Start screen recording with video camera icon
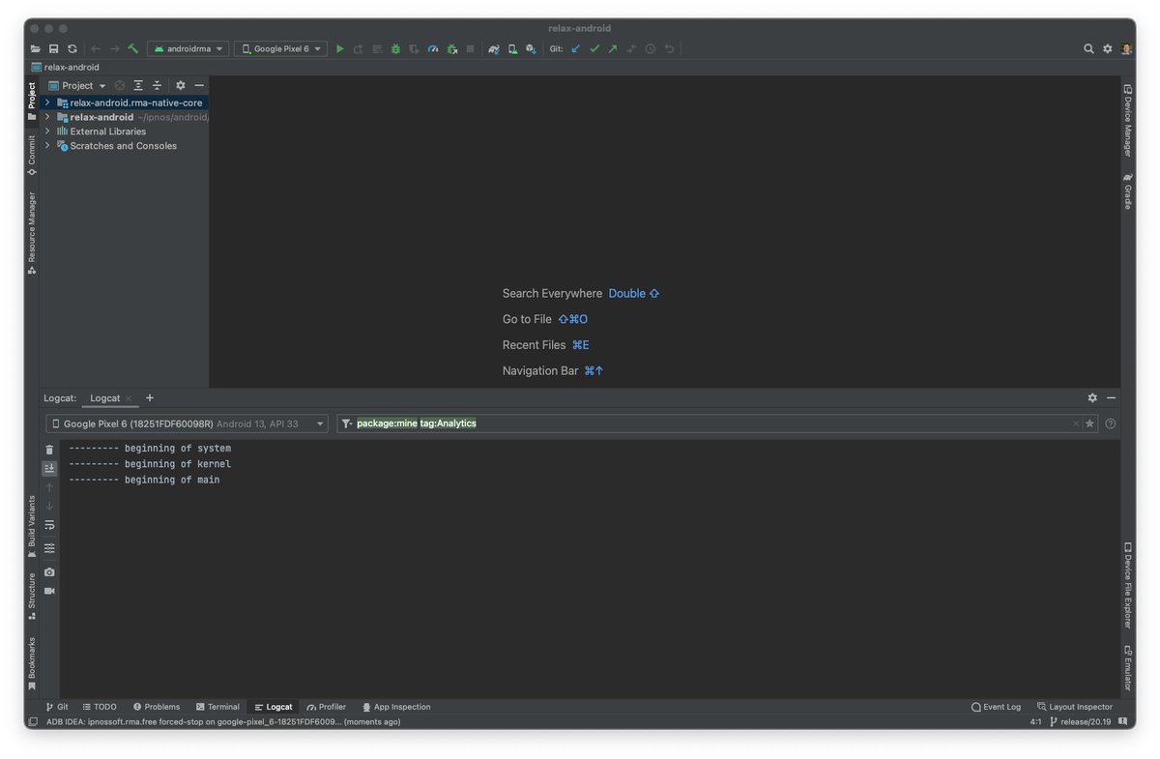The width and height of the screenshot is (1160, 759). pyautogui.click(x=49, y=591)
